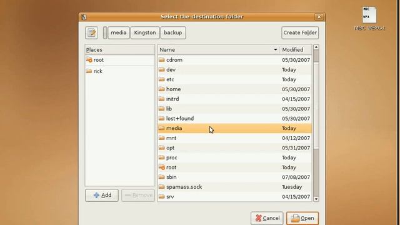Viewport: 400px width, 225px height.
Task: Click the folder icon next to lib
Action: coord(162,108)
